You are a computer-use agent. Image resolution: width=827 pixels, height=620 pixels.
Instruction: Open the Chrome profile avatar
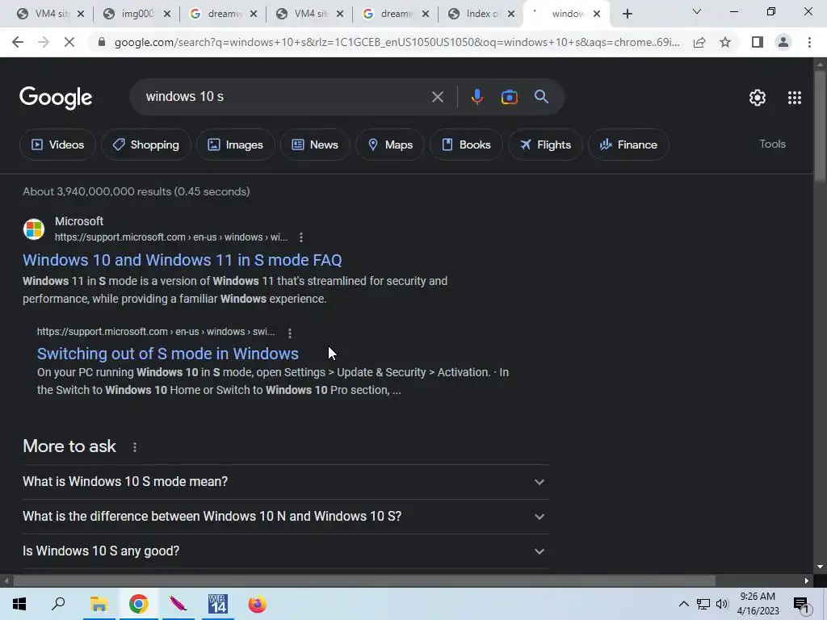coord(783,42)
